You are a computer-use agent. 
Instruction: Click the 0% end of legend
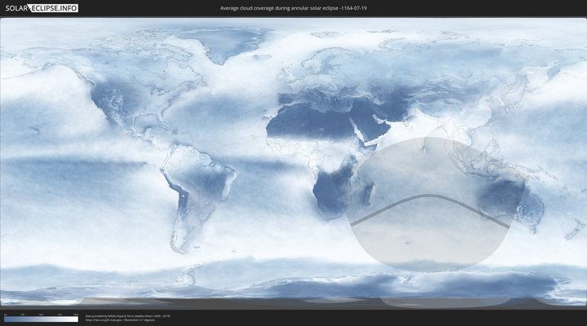tap(5, 319)
